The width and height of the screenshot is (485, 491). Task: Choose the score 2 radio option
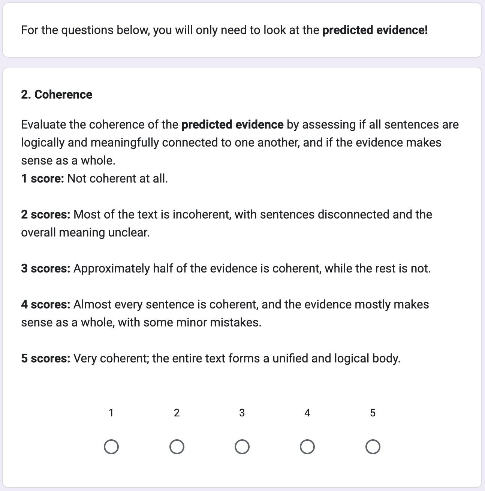(x=177, y=447)
